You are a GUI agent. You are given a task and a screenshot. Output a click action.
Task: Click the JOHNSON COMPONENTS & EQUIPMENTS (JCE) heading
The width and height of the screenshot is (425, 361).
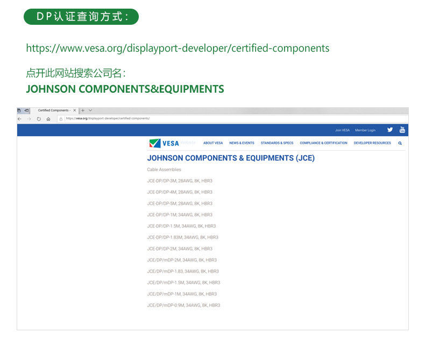(231, 158)
